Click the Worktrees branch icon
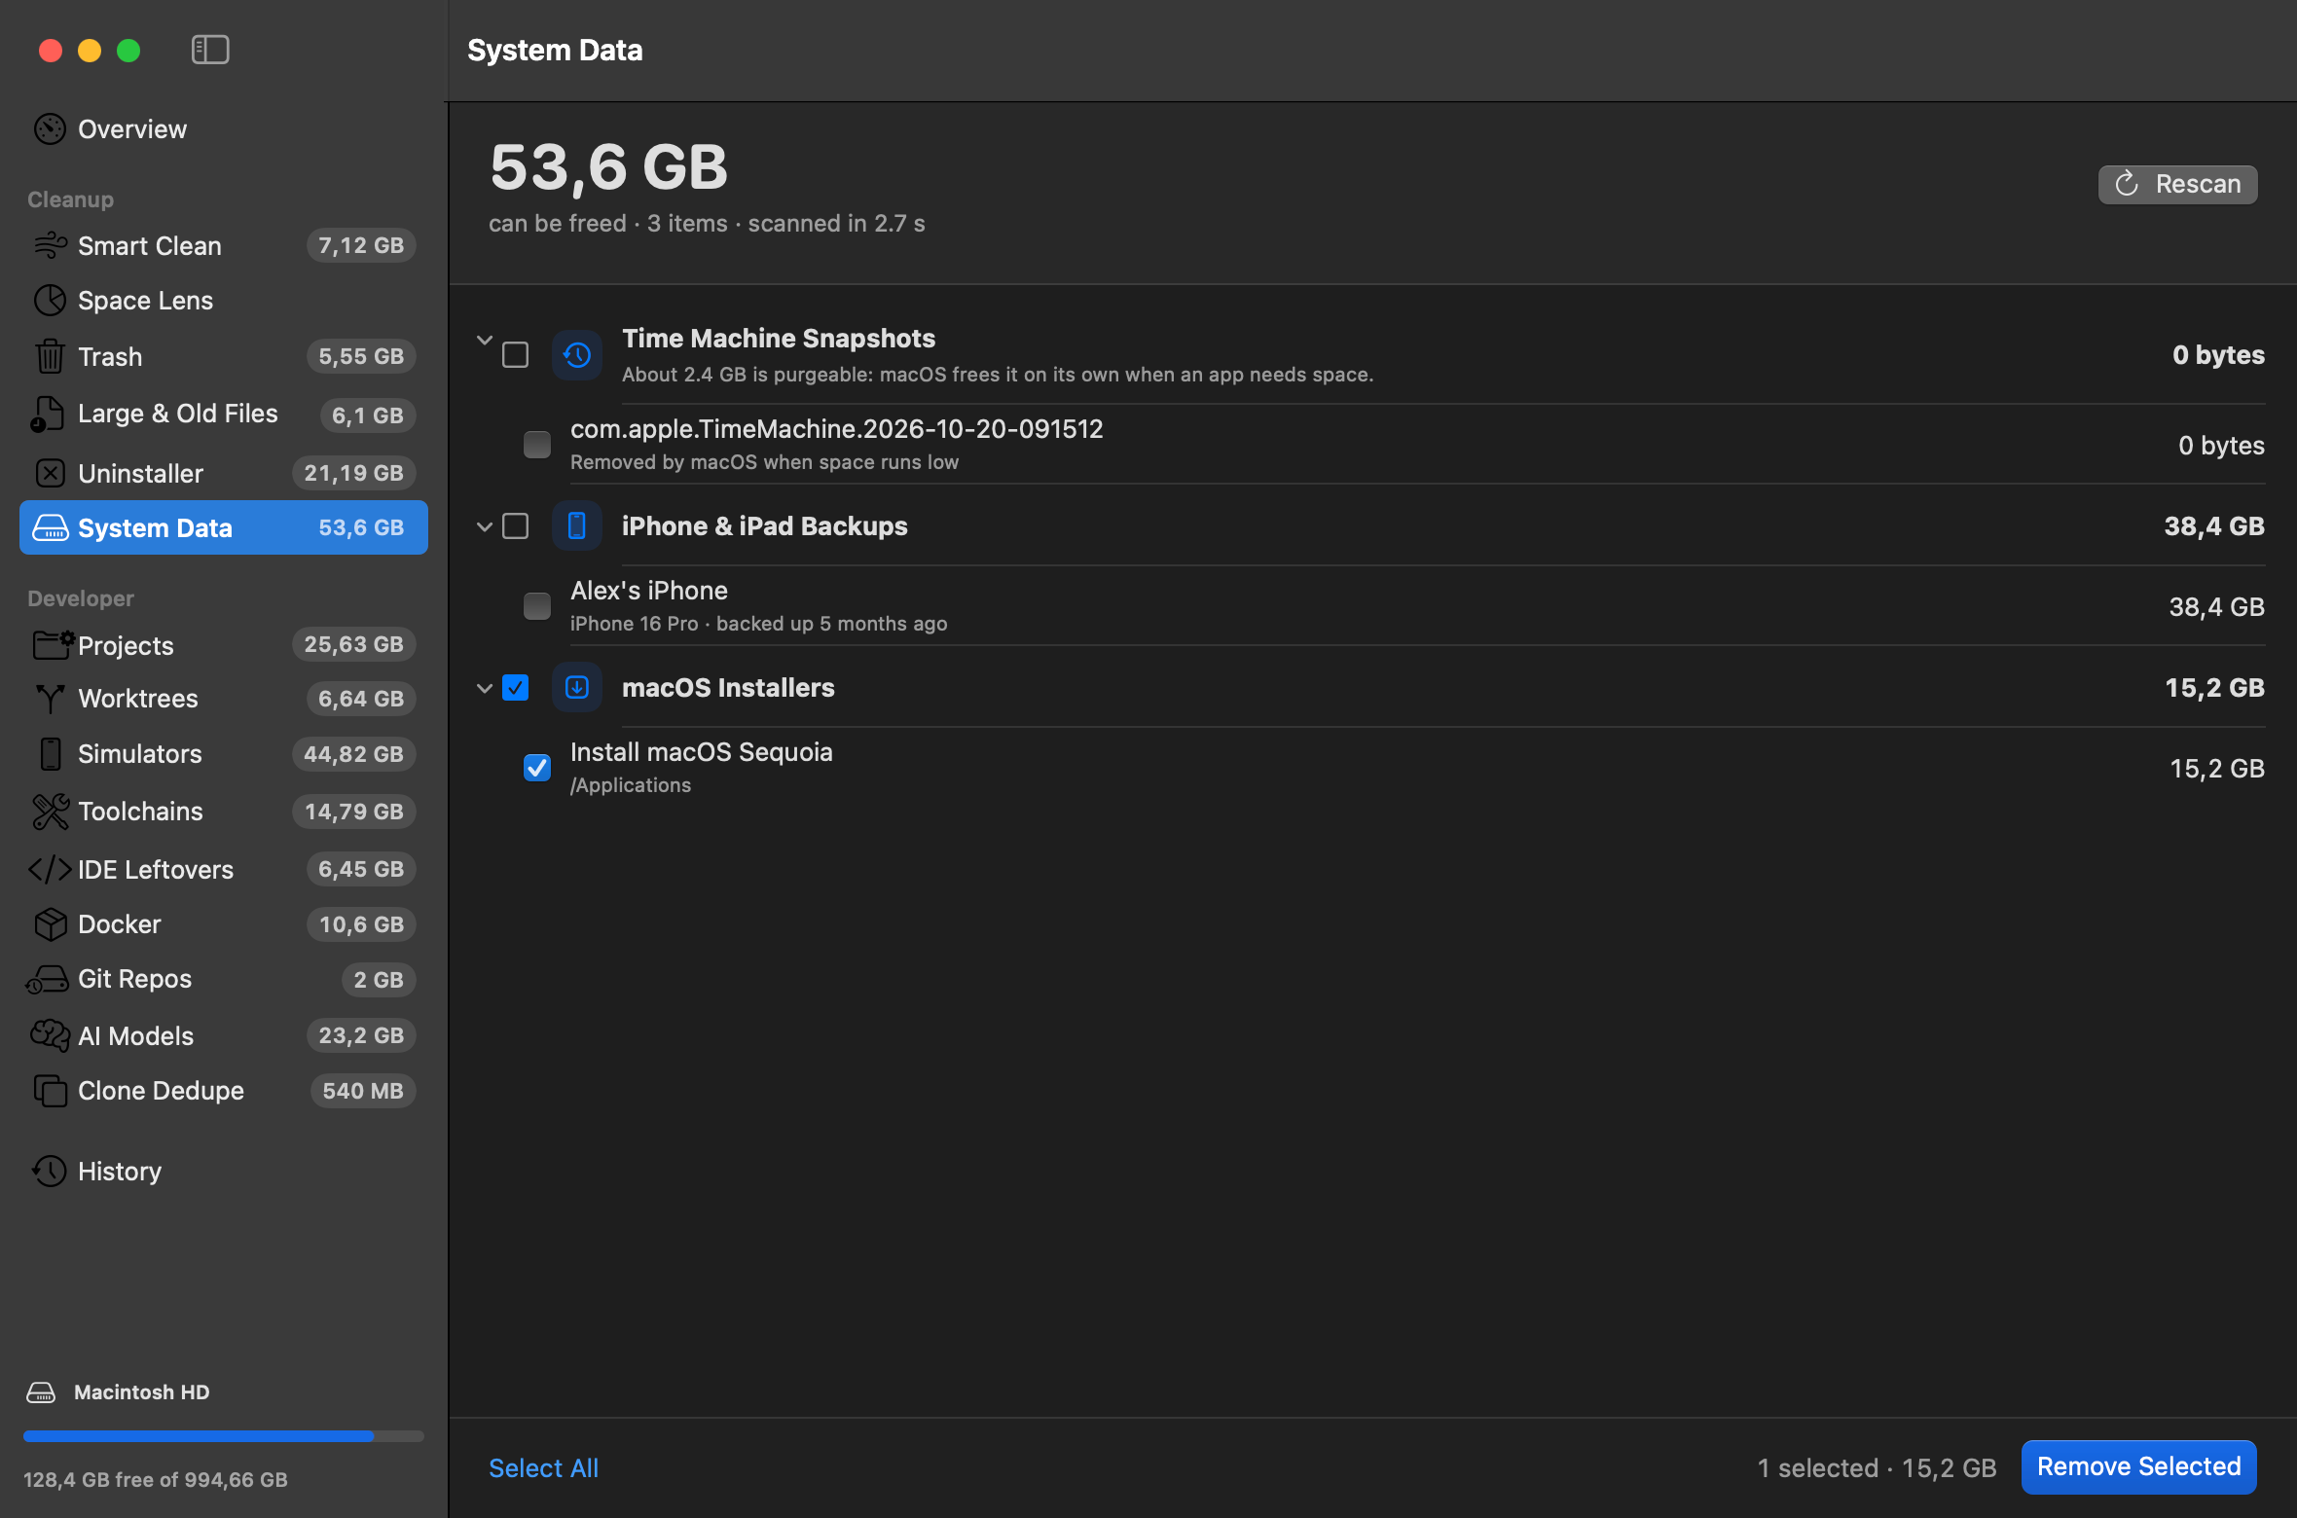The height and width of the screenshot is (1518, 2297). [50, 699]
